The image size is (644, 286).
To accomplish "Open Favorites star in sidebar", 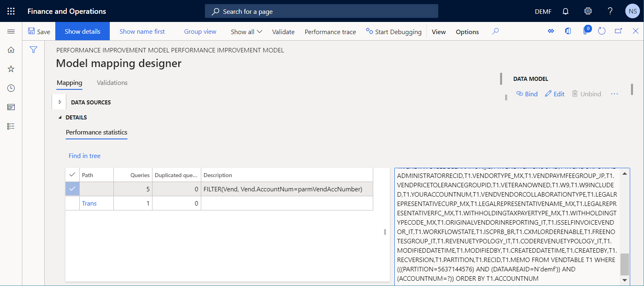I will pos(11,69).
